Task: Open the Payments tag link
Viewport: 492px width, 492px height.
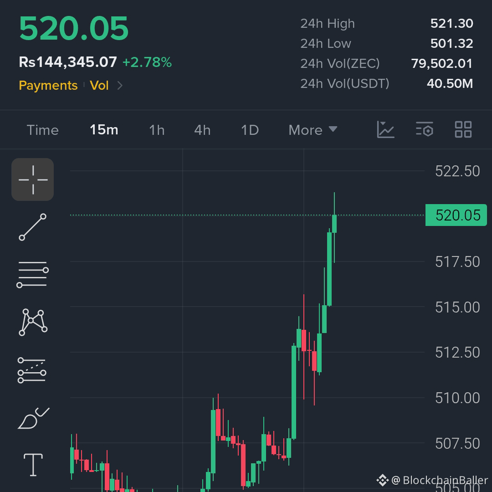Action: (48, 85)
